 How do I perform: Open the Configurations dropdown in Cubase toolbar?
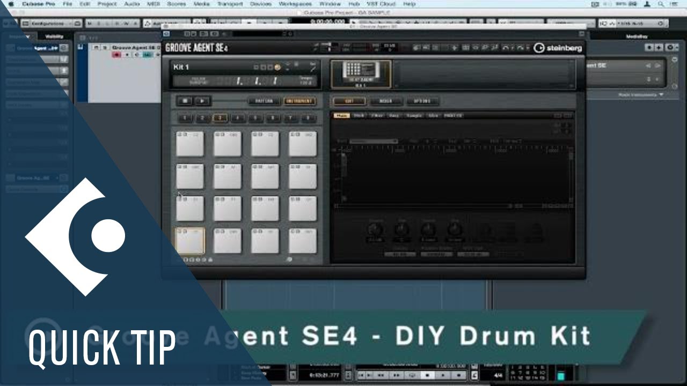tap(51, 24)
